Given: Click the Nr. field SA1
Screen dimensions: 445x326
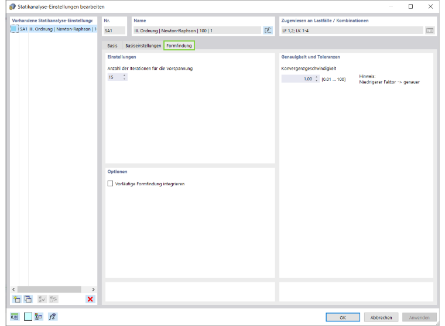Looking at the screenshot, I should point(115,30).
